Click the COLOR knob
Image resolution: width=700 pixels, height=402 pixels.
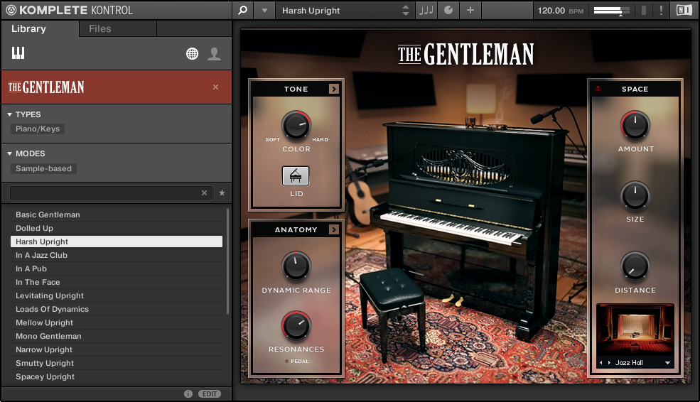(296, 126)
